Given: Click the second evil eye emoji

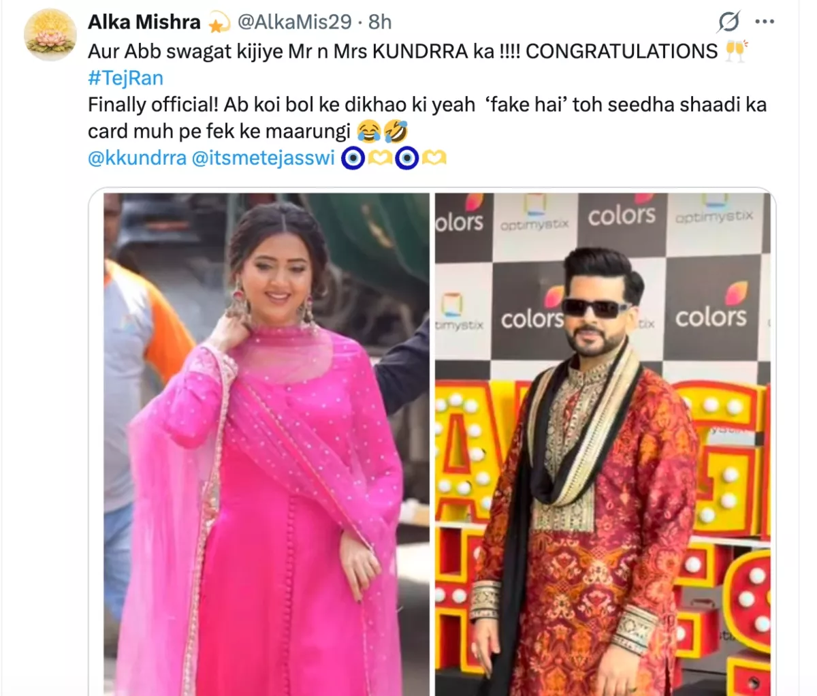Looking at the screenshot, I should 406,158.
